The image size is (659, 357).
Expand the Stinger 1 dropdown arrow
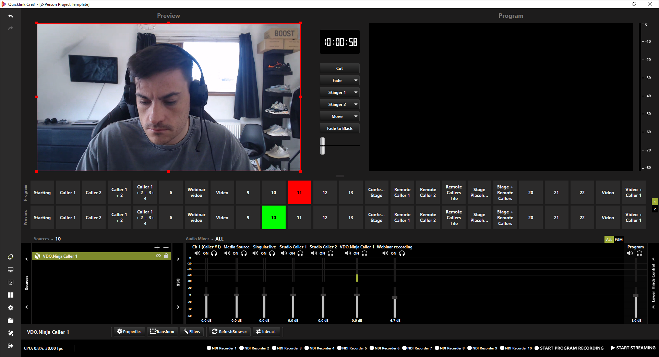(x=356, y=93)
